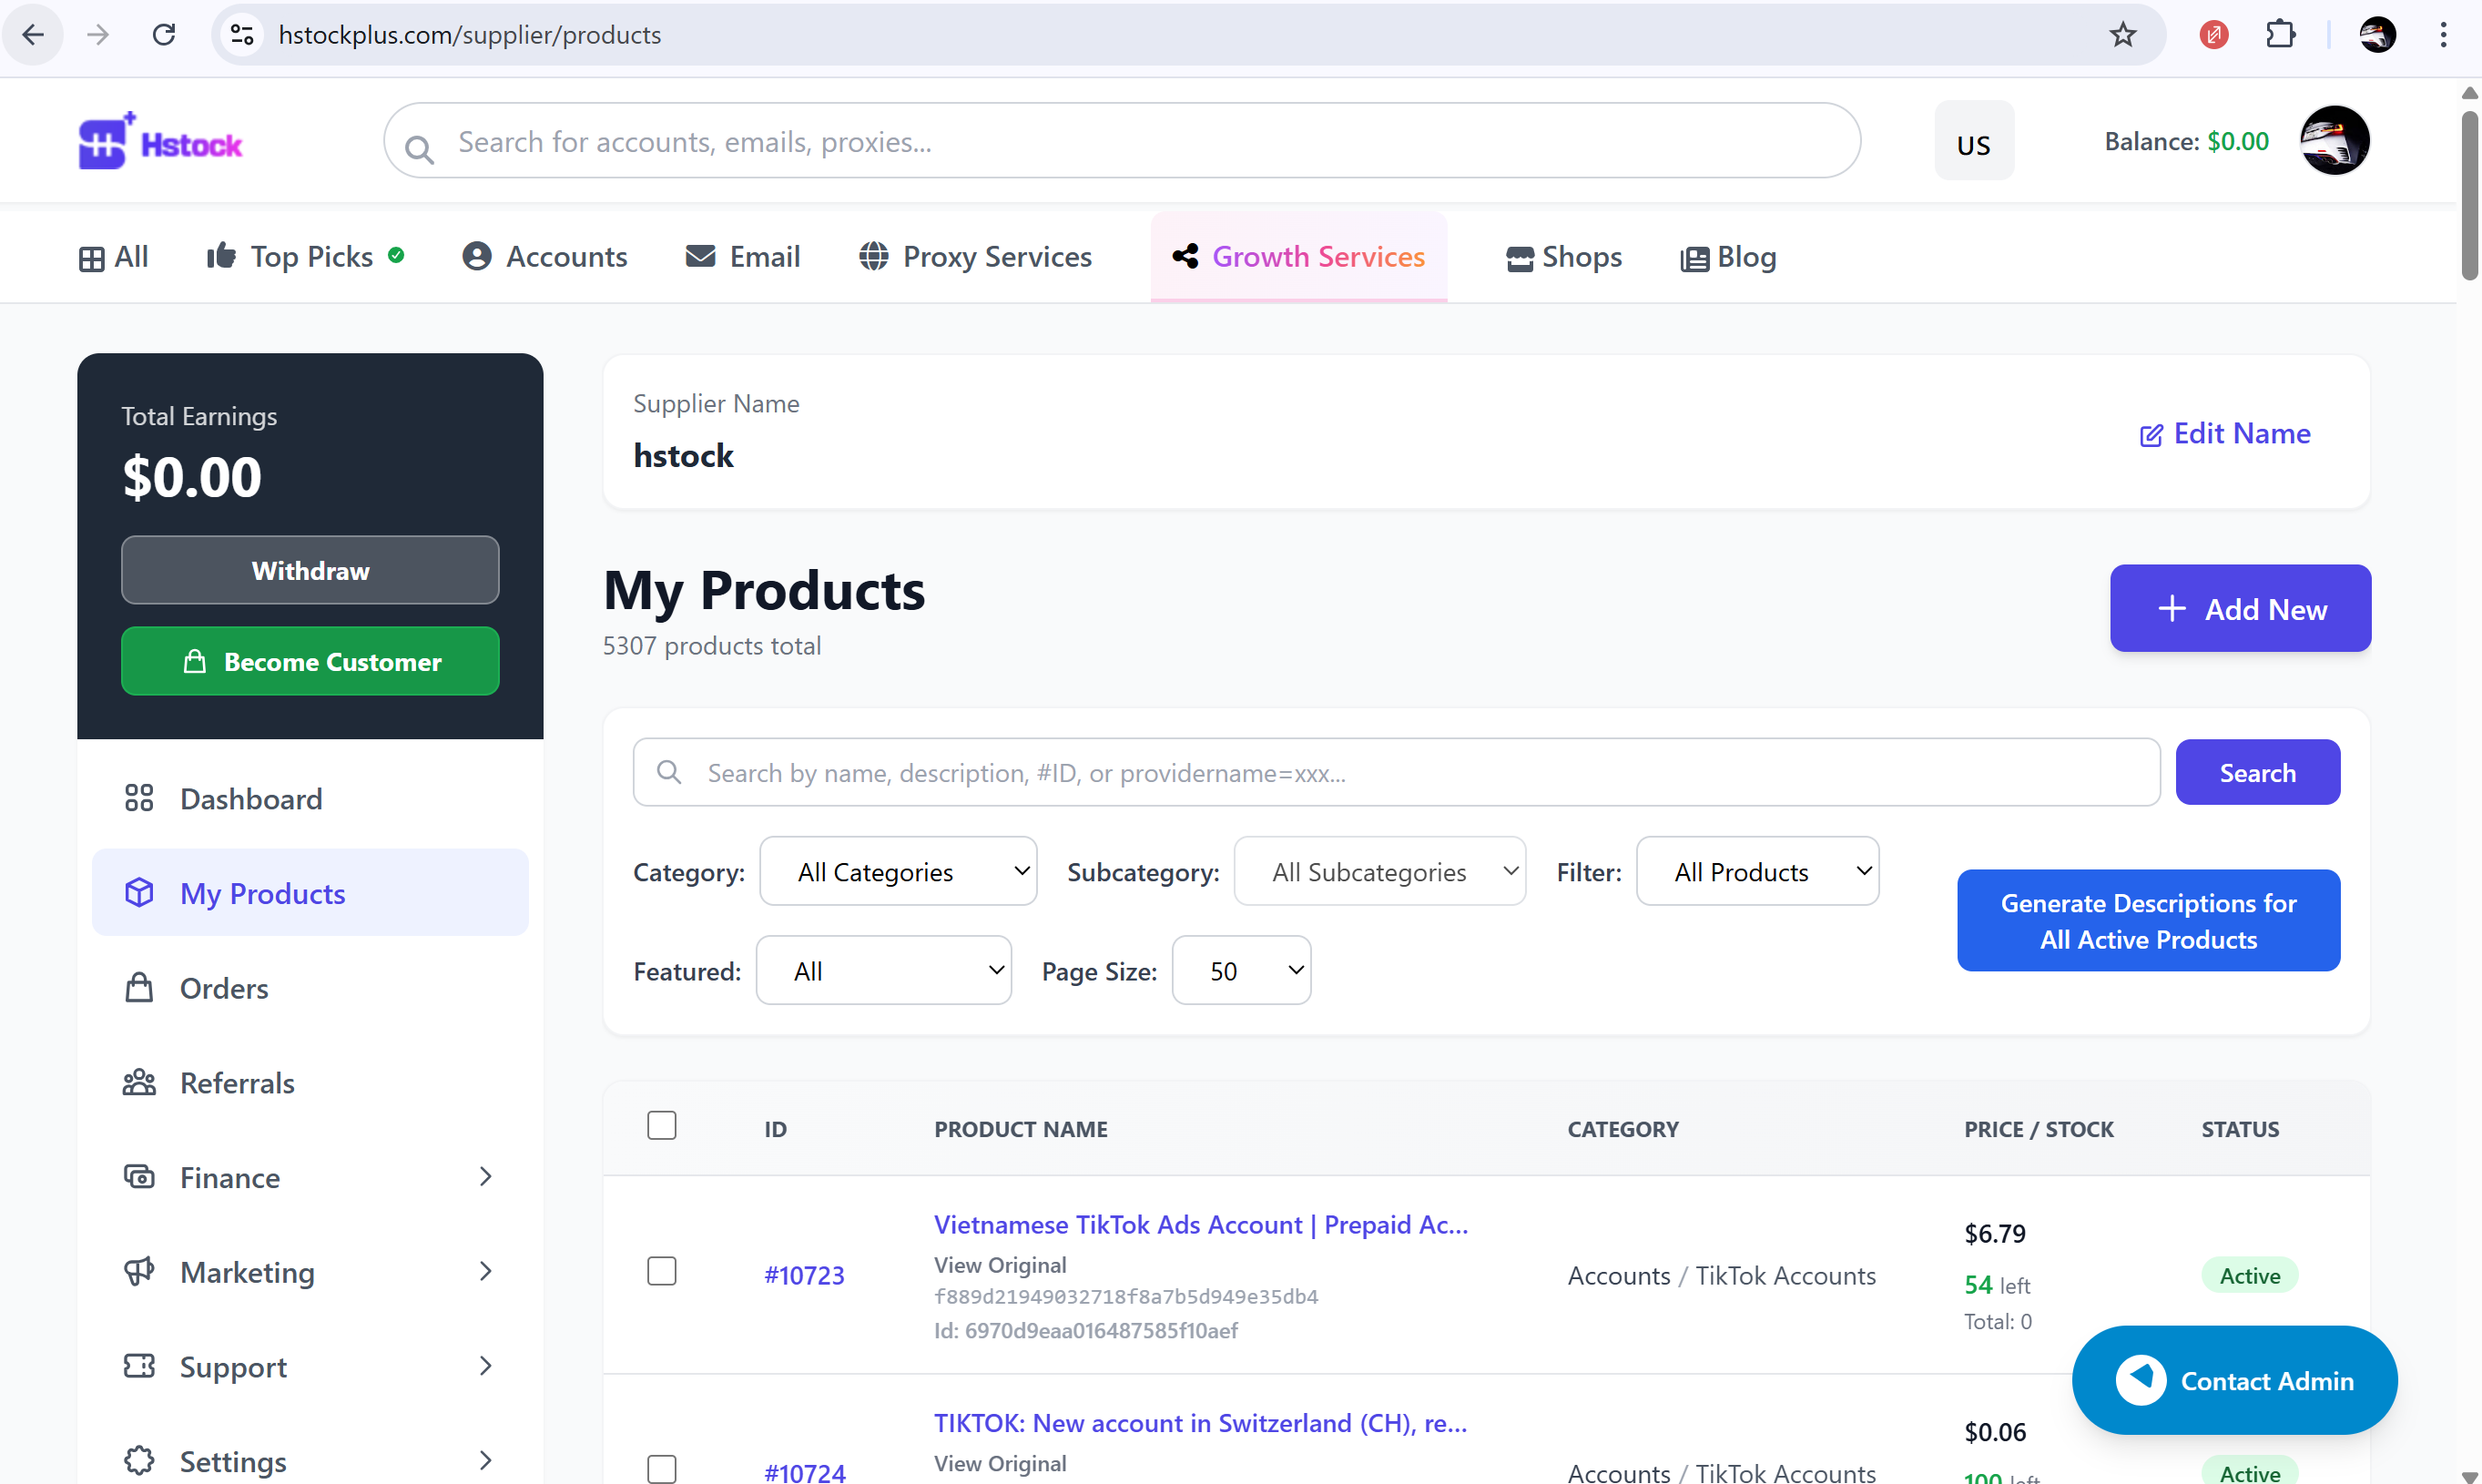This screenshot has height=1484, width=2482.
Task: Click the Referrals sidebar icon
Action: coord(139,1082)
